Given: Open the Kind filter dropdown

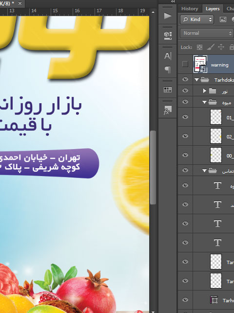Looking at the screenshot, I should tap(197, 20).
